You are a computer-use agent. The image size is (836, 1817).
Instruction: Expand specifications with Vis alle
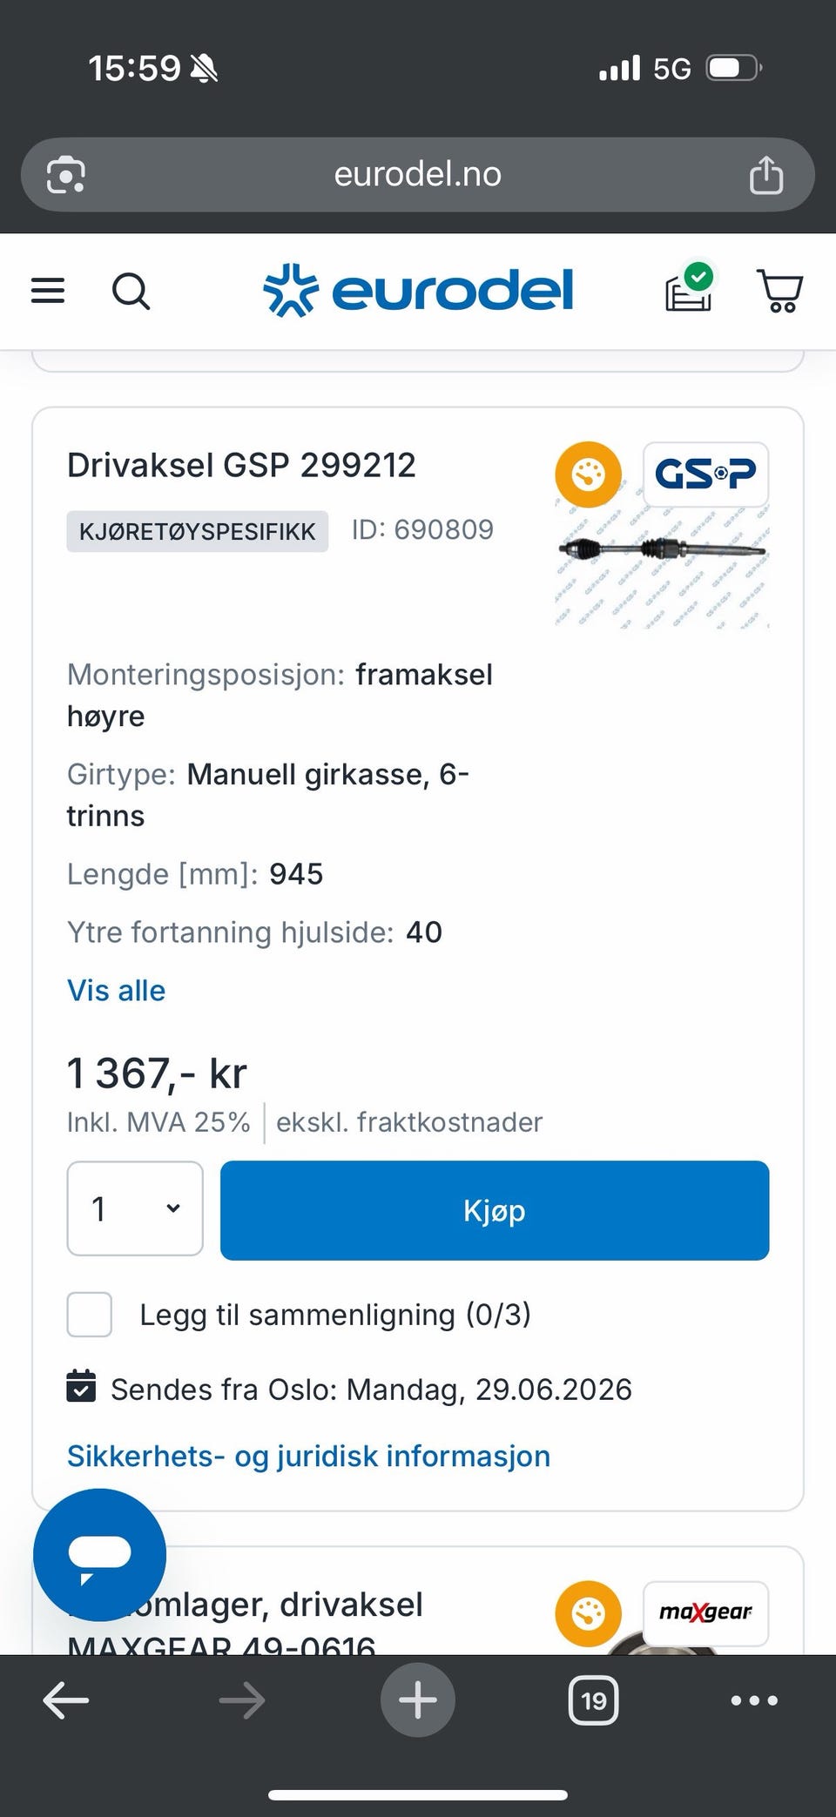tap(116, 991)
